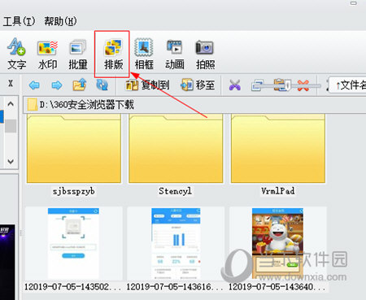Select the sjbsspzyb folder
This screenshot has height=300, width=366.
click(74, 149)
